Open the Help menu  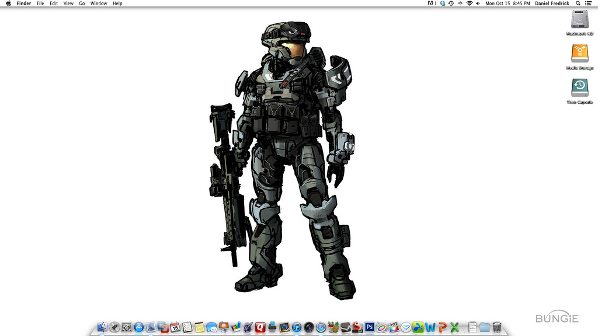117,3
